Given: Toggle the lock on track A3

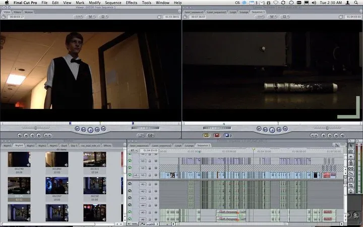Looking at the screenshot, I should [150, 198].
